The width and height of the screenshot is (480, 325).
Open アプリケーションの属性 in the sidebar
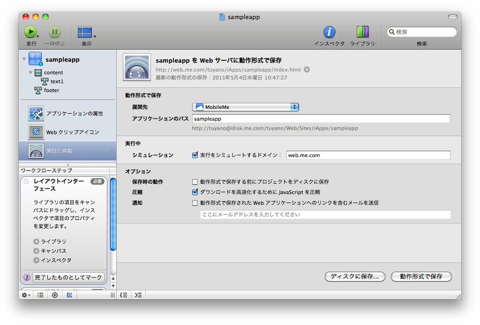click(74, 114)
